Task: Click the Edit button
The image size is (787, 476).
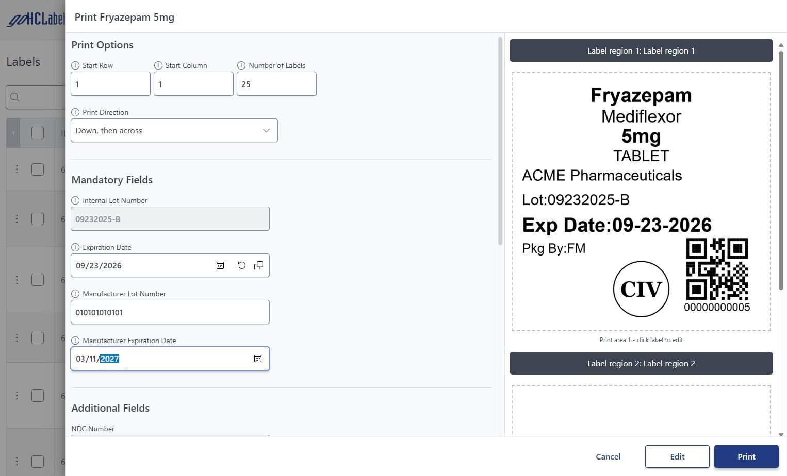Action: coord(677,456)
